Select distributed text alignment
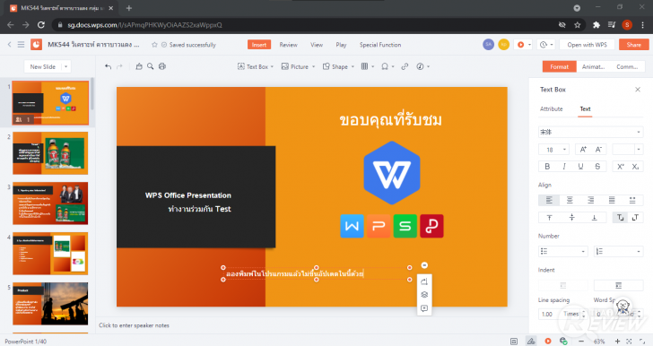This screenshot has height=346, width=653. (x=632, y=200)
